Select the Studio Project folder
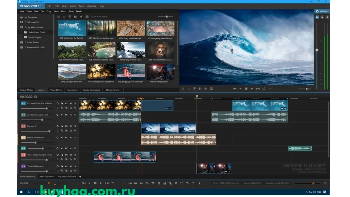This screenshot has width=350, height=197. click(x=34, y=37)
